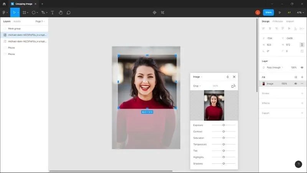The height and width of the screenshot is (173, 307).
Task: Select the Text tool in toolbar
Action: (53, 12)
